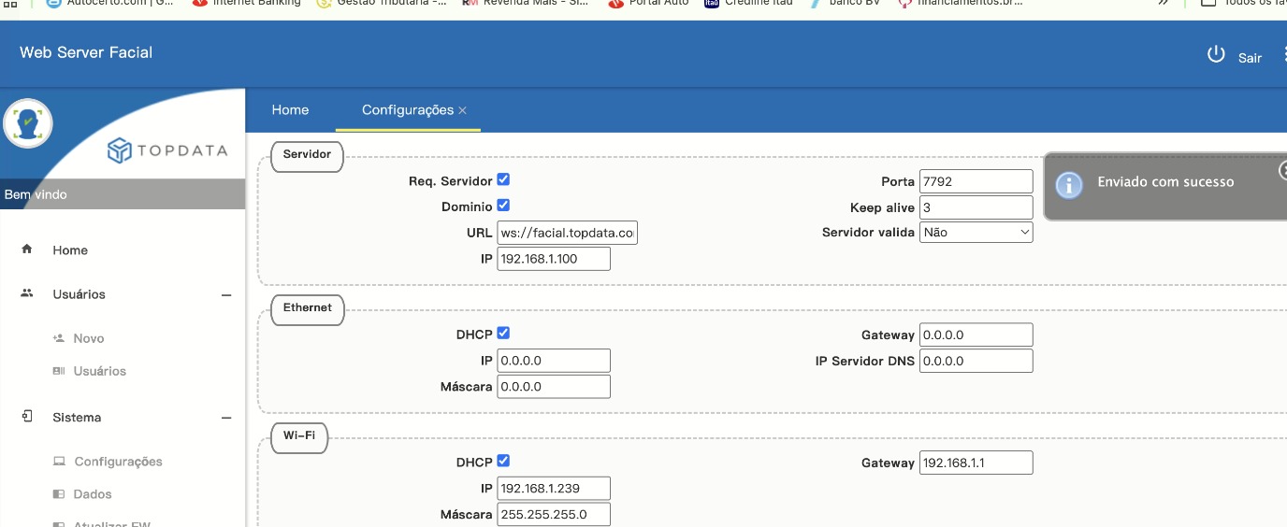Viewport: 1287px width, 527px height.
Task: Open the Servidor valida dropdown
Action: pyautogui.click(x=976, y=232)
